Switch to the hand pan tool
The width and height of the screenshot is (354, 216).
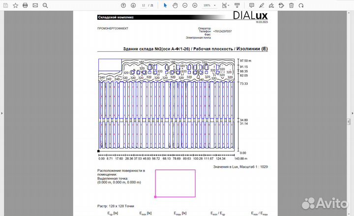tap(175, 5)
